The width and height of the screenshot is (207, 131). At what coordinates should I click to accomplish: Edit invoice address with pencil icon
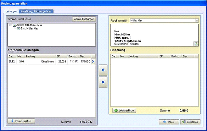[196, 44]
